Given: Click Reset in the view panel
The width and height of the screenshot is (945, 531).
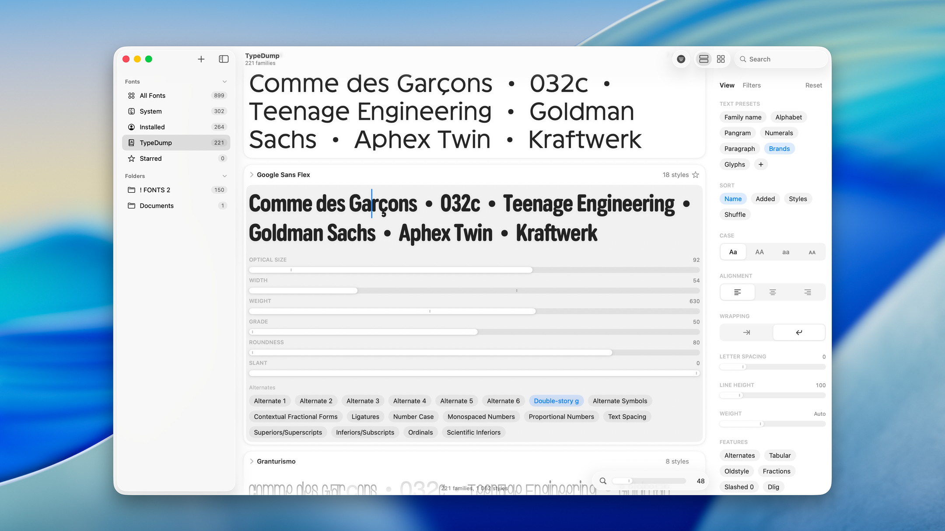Looking at the screenshot, I should coord(813,85).
